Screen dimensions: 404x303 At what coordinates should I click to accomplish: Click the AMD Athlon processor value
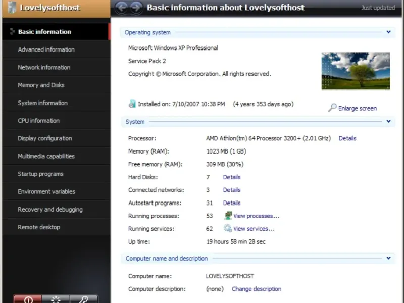click(268, 138)
